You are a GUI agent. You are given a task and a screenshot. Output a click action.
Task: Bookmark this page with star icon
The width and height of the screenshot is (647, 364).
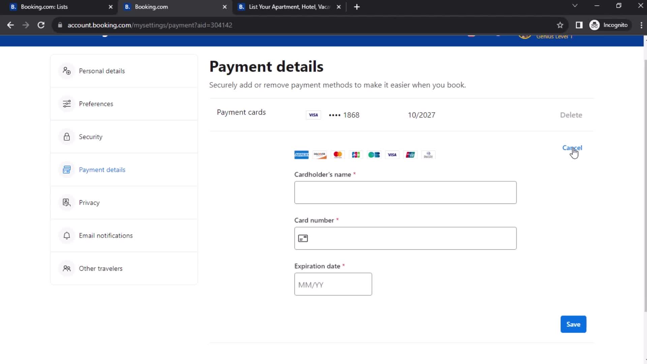point(560,25)
